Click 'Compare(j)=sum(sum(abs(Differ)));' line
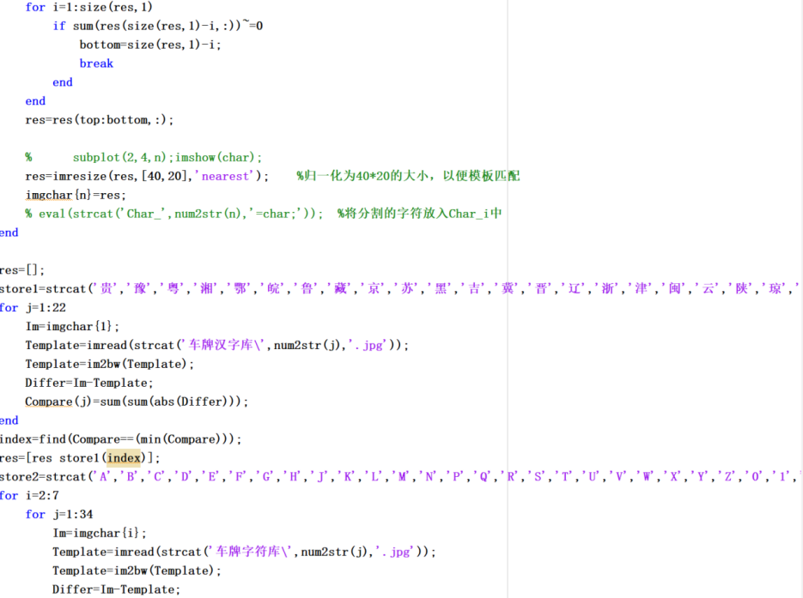The width and height of the screenshot is (803, 598). [137, 402]
